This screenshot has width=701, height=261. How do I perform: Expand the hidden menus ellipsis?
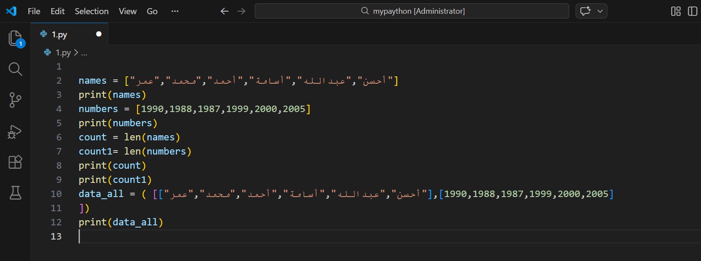click(x=175, y=11)
